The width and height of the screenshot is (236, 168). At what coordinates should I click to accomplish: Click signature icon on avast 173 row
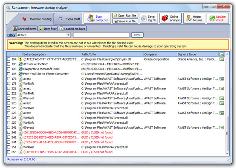[x=221, y=79]
